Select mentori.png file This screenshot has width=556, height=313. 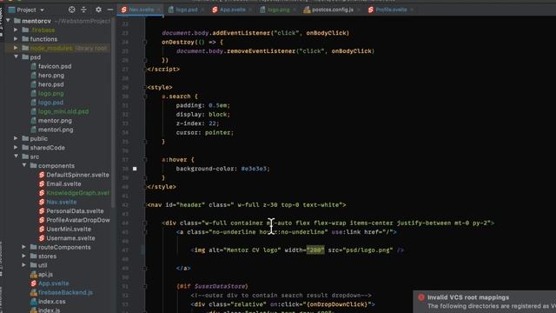(x=56, y=130)
